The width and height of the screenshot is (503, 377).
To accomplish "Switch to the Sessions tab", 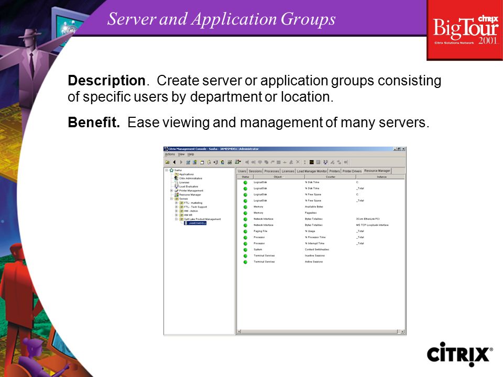I will 255,171.
